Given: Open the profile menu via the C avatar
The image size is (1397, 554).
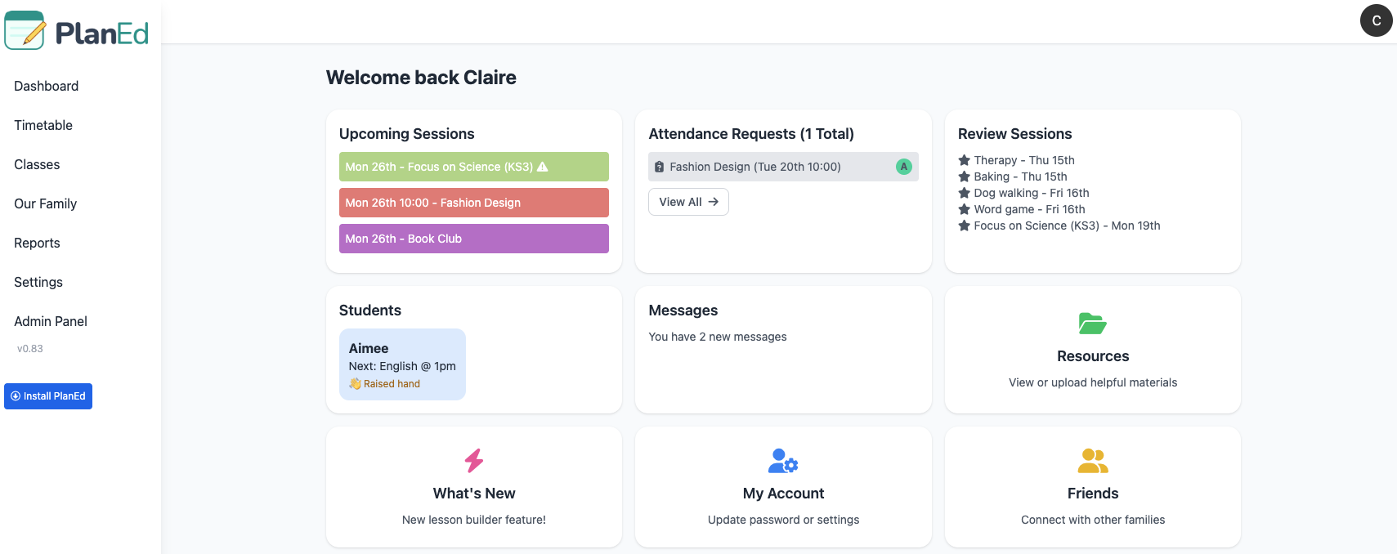Looking at the screenshot, I should [1377, 20].
